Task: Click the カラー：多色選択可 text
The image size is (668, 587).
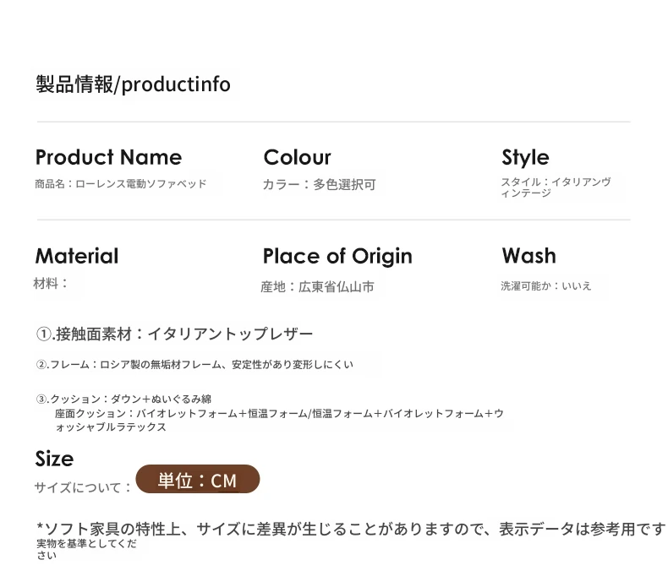Action: coord(319,184)
